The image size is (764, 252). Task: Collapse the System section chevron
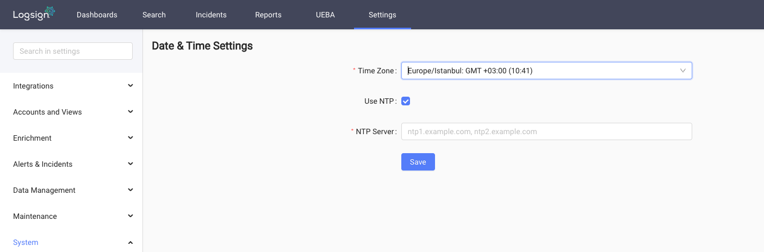131,242
